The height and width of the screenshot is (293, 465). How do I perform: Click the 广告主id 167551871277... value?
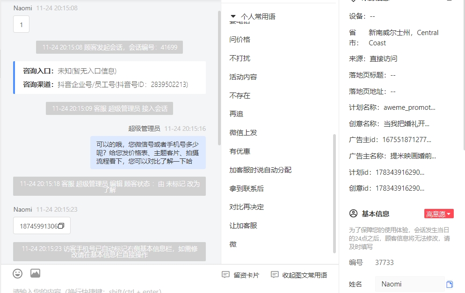[x=407, y=140]
